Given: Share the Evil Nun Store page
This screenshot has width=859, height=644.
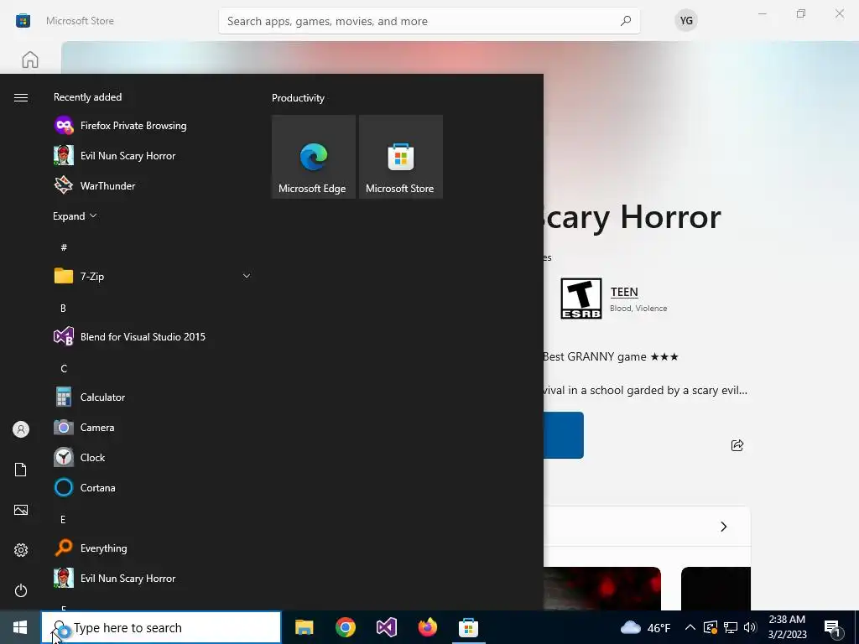Looking at the screenshot, I should 737,445.
